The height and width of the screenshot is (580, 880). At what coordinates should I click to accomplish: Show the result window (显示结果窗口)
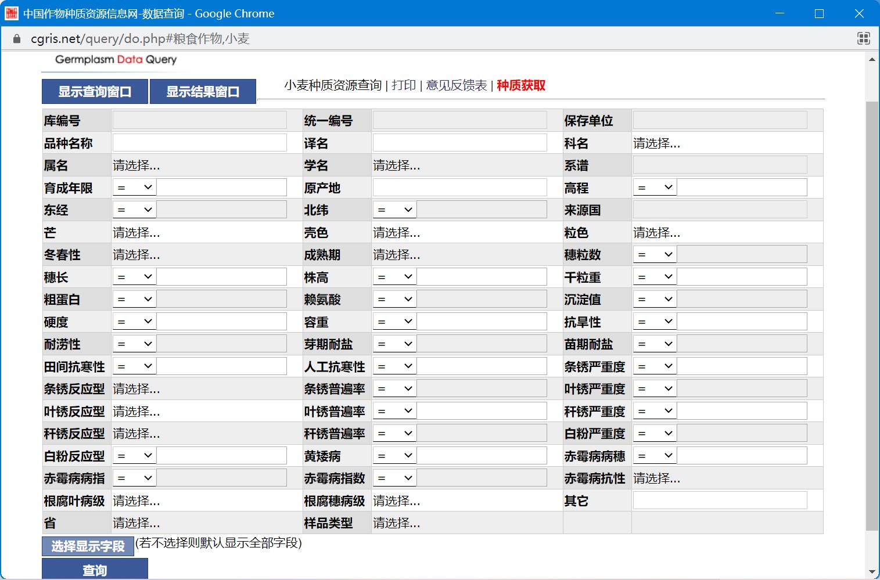tap(203, 92)
